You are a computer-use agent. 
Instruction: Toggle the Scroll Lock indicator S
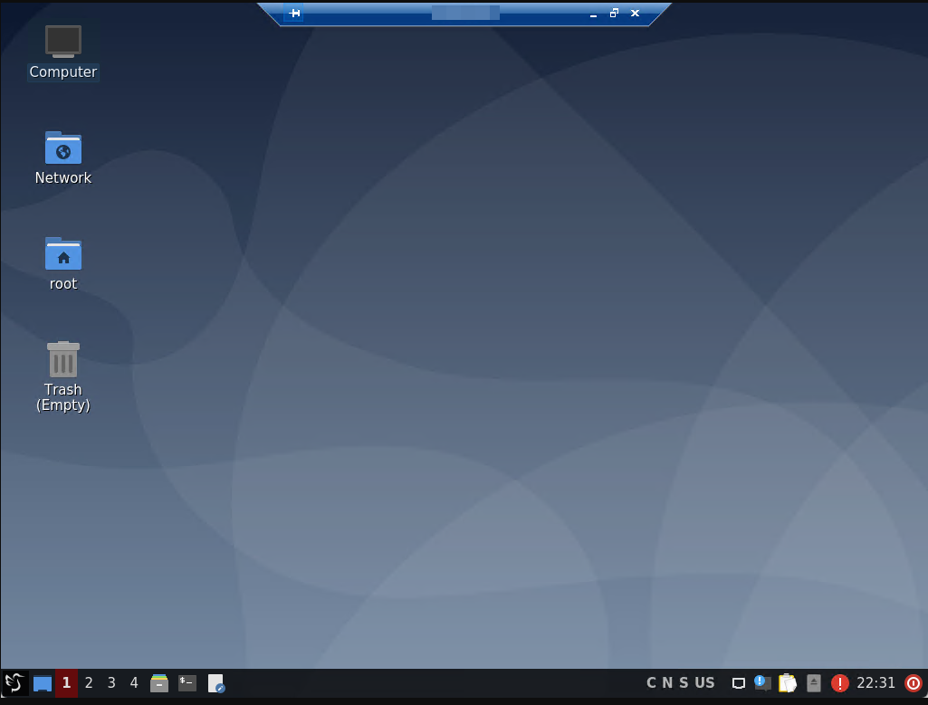tap(684, 682)
